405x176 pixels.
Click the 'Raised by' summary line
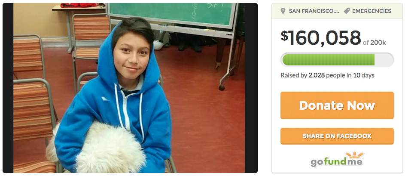pos(328,75)
